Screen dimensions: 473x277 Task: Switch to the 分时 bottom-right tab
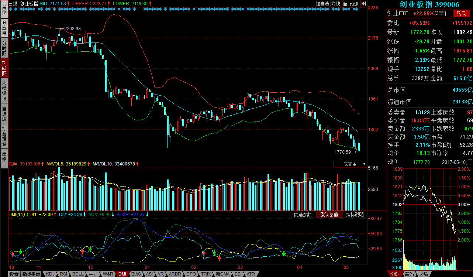pyautogui.click(x=395, y=274)
